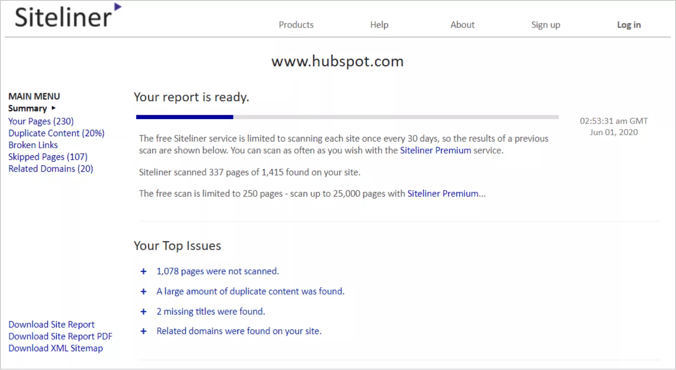Download the Site Report

click(x=51, y=324)
